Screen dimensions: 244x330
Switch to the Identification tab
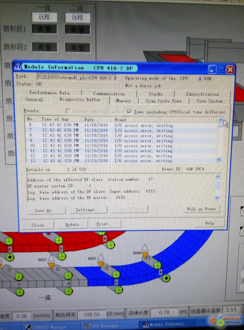point(203,94)
